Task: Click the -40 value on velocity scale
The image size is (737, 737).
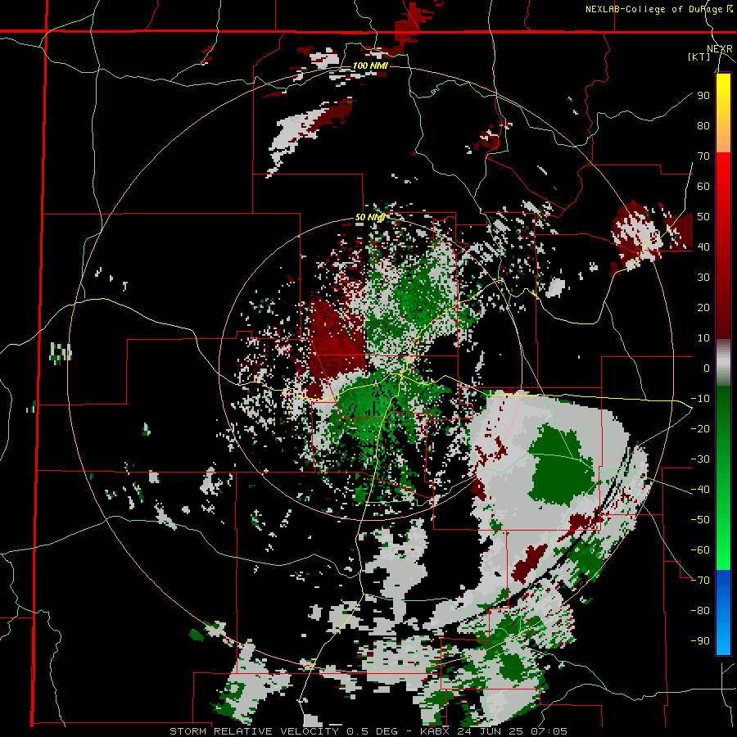Action: pyautogui.click(x=700, y=490)
